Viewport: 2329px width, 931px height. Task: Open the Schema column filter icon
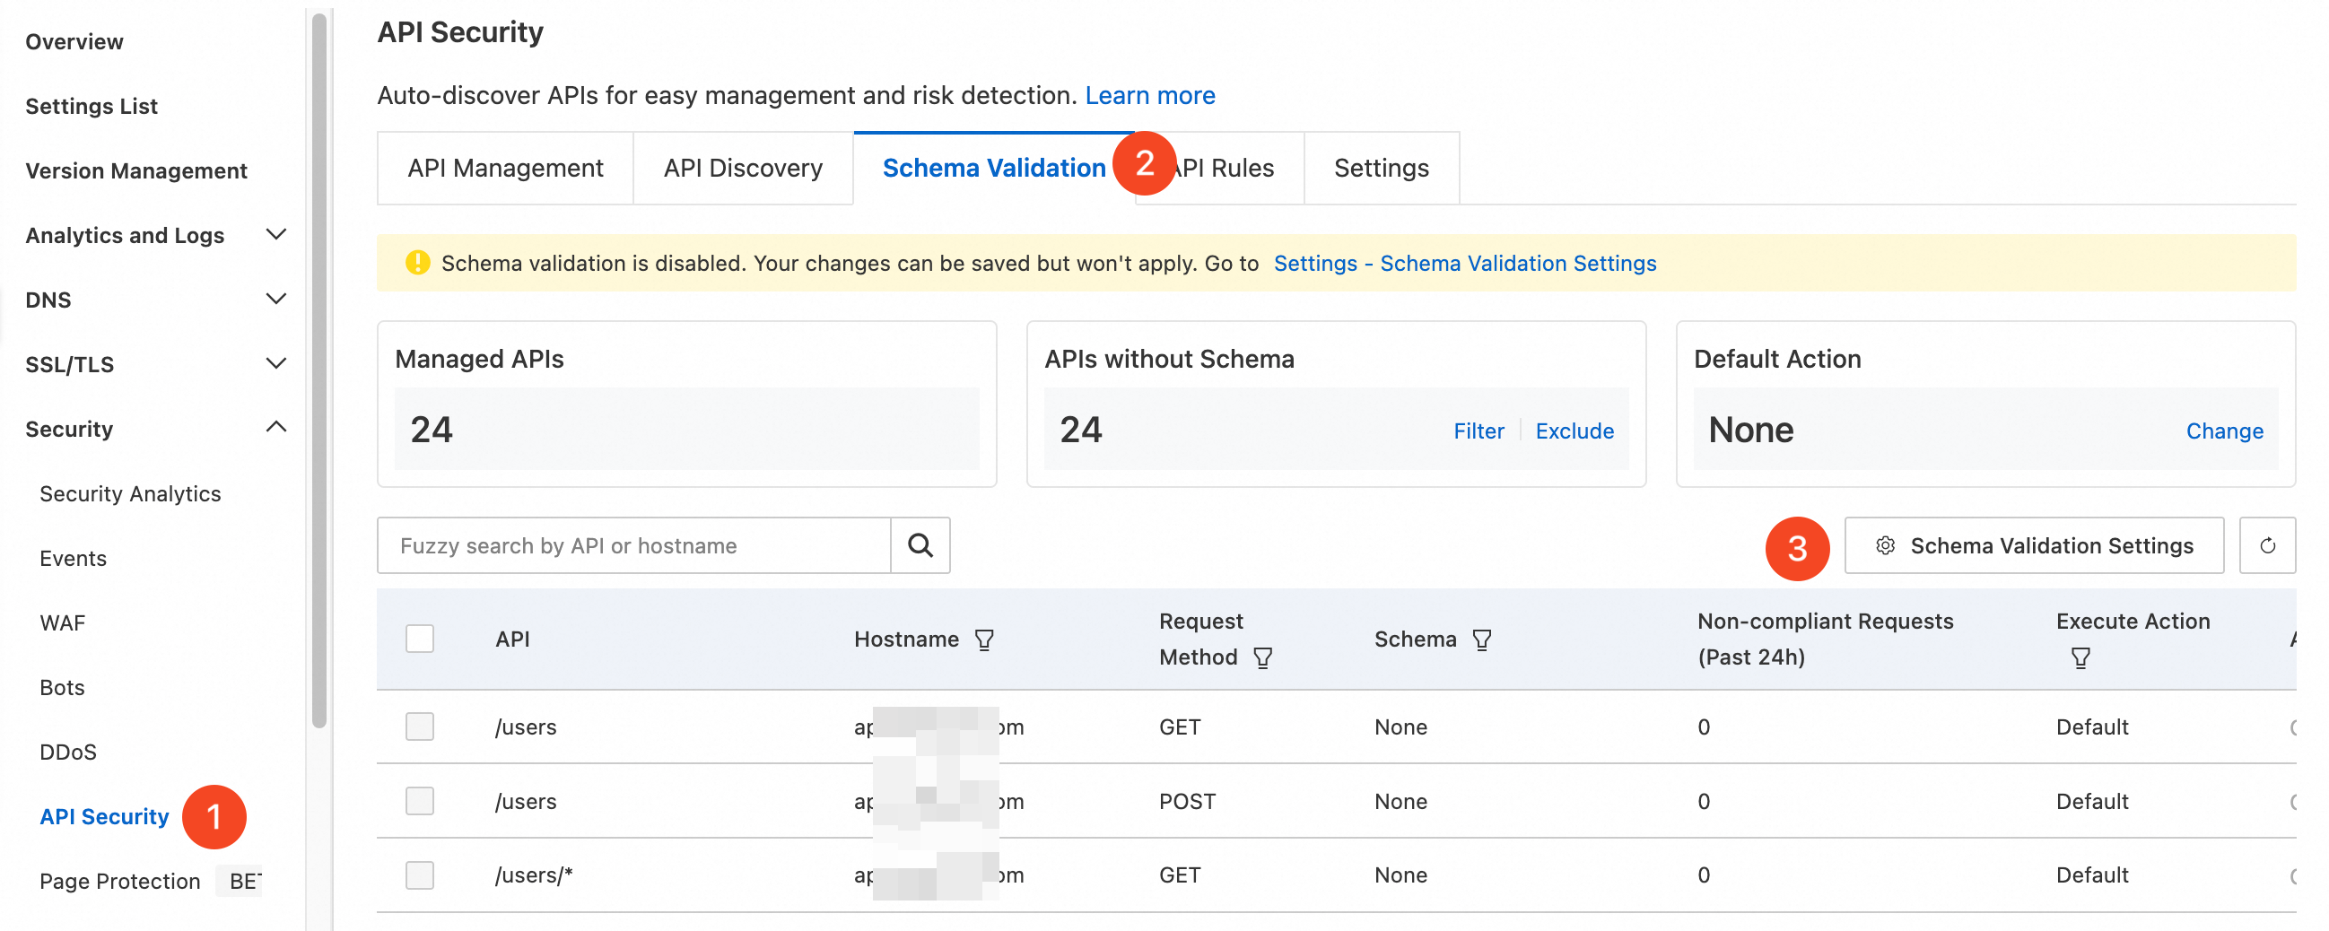[x=1481, y=640]
